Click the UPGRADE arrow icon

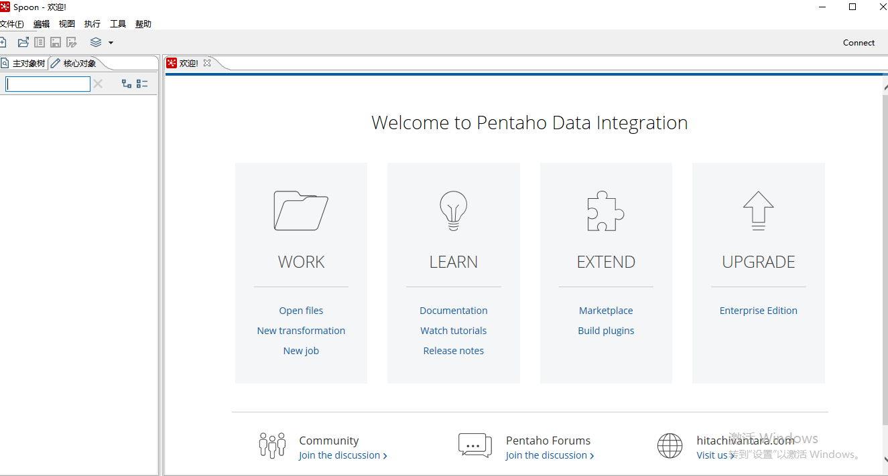pyautogui.click(x=758, y=211)
